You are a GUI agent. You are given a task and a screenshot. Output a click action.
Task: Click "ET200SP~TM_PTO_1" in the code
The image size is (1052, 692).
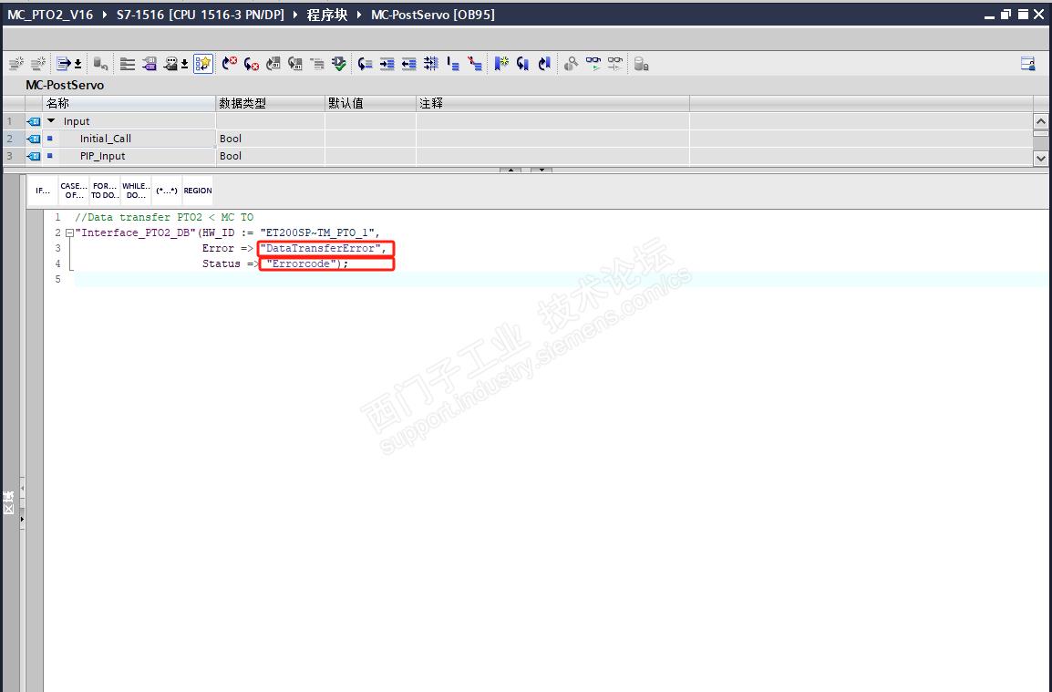point(316,232)
